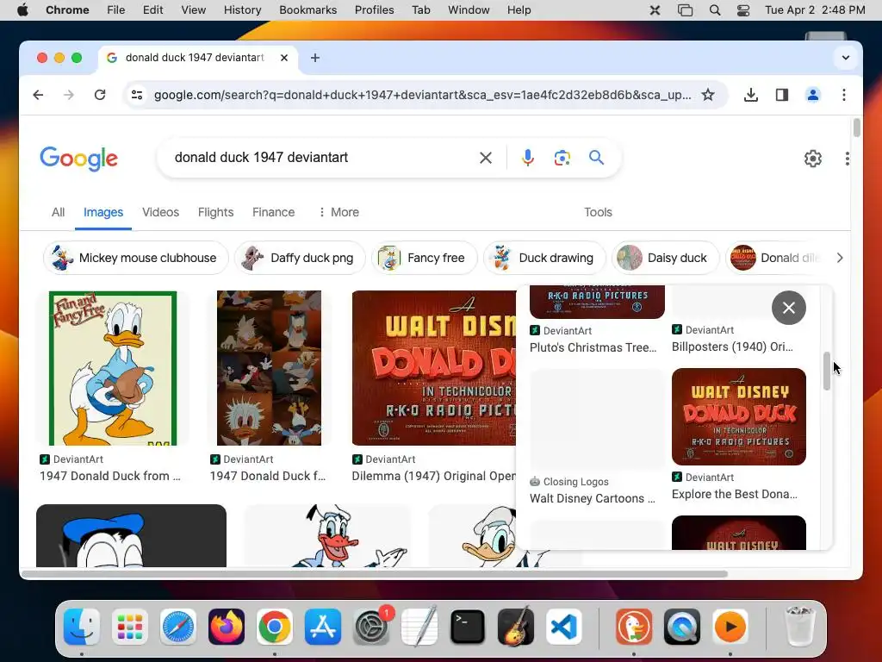
Task: Open Chrome downloads icon
Action: [x=750, y=95]
